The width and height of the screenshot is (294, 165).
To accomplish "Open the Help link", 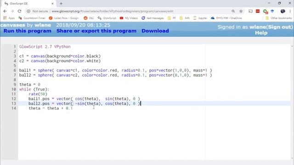I will tap(261, 33).
